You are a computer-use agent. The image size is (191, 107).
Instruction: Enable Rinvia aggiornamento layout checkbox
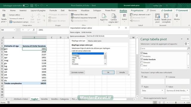coord(142,98)
